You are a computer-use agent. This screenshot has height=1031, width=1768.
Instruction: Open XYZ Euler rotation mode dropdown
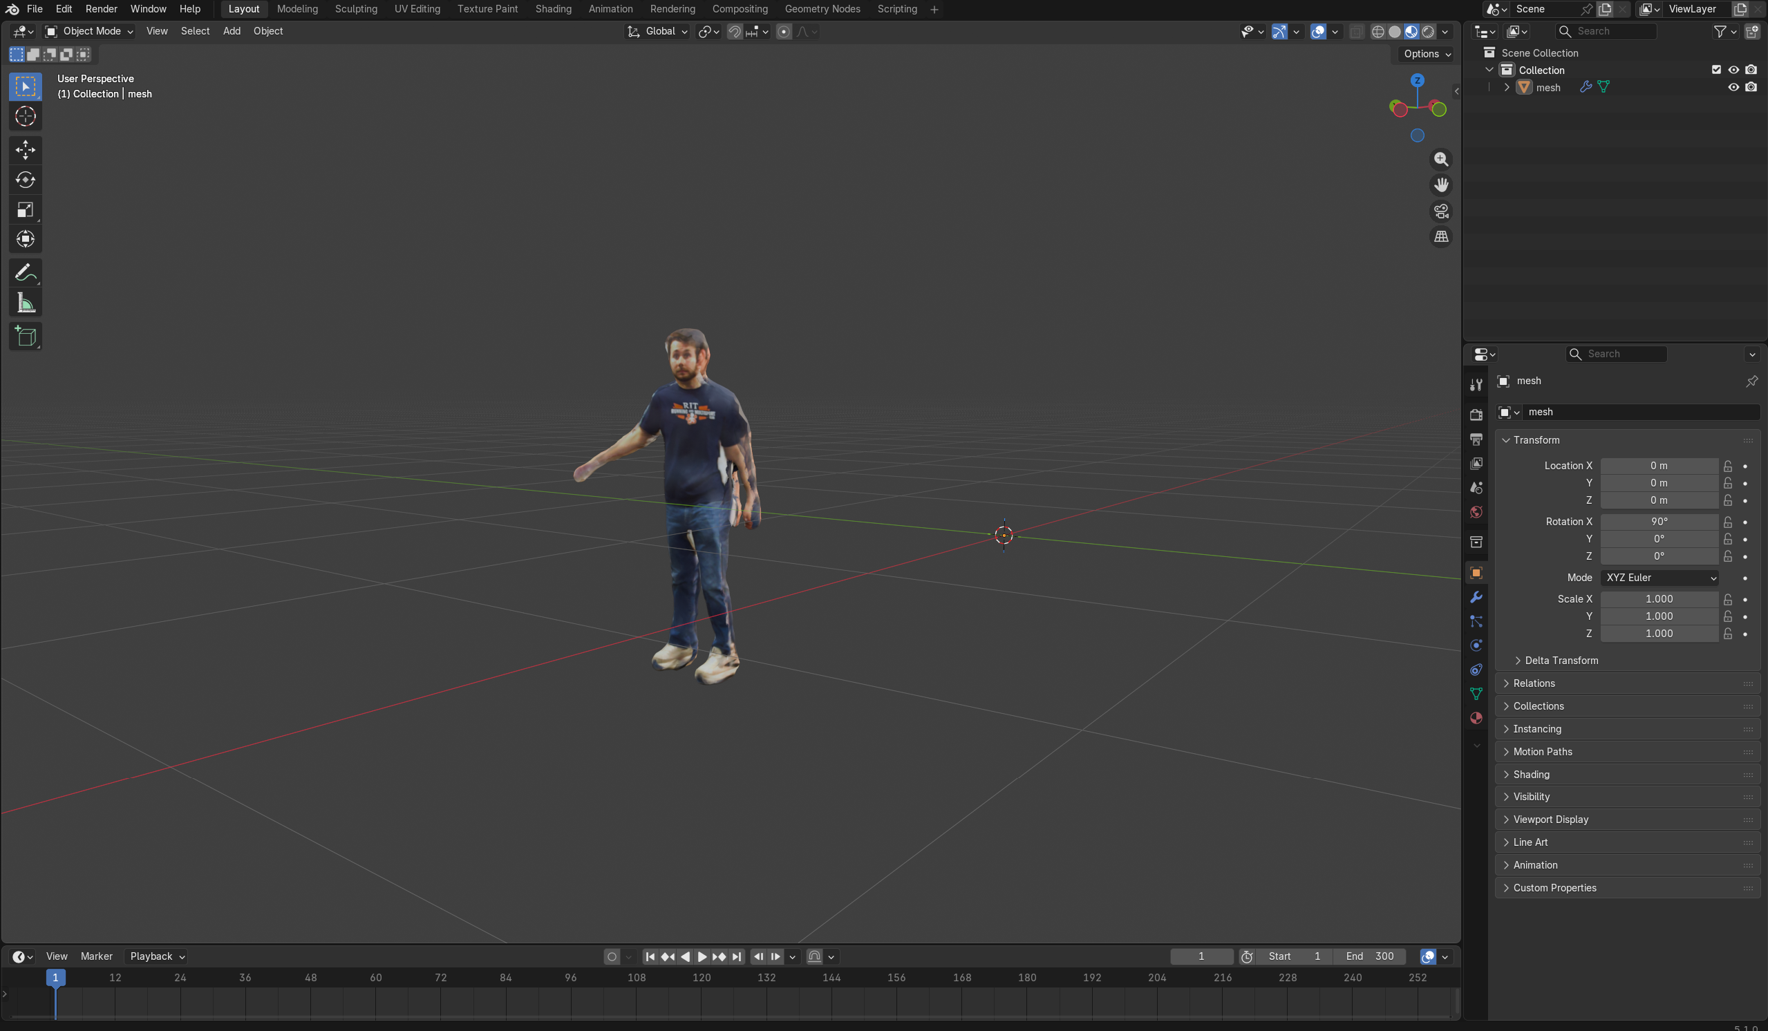click(1659, 578)
